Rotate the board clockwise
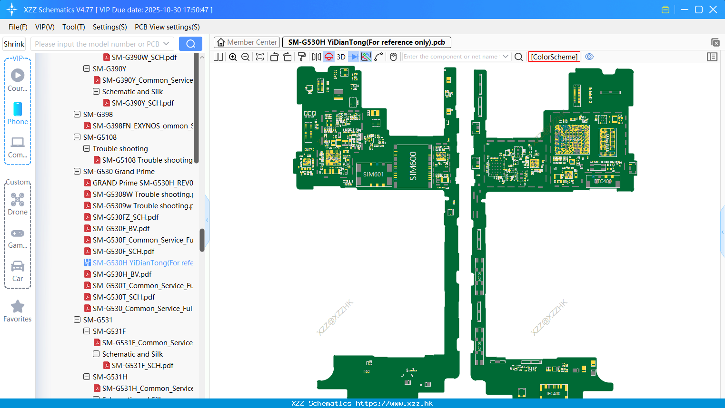 [x=287, y=57]
